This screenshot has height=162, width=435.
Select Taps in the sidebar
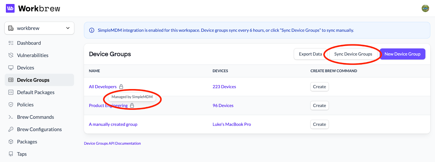pyautogui.click(x=22, y=154)
